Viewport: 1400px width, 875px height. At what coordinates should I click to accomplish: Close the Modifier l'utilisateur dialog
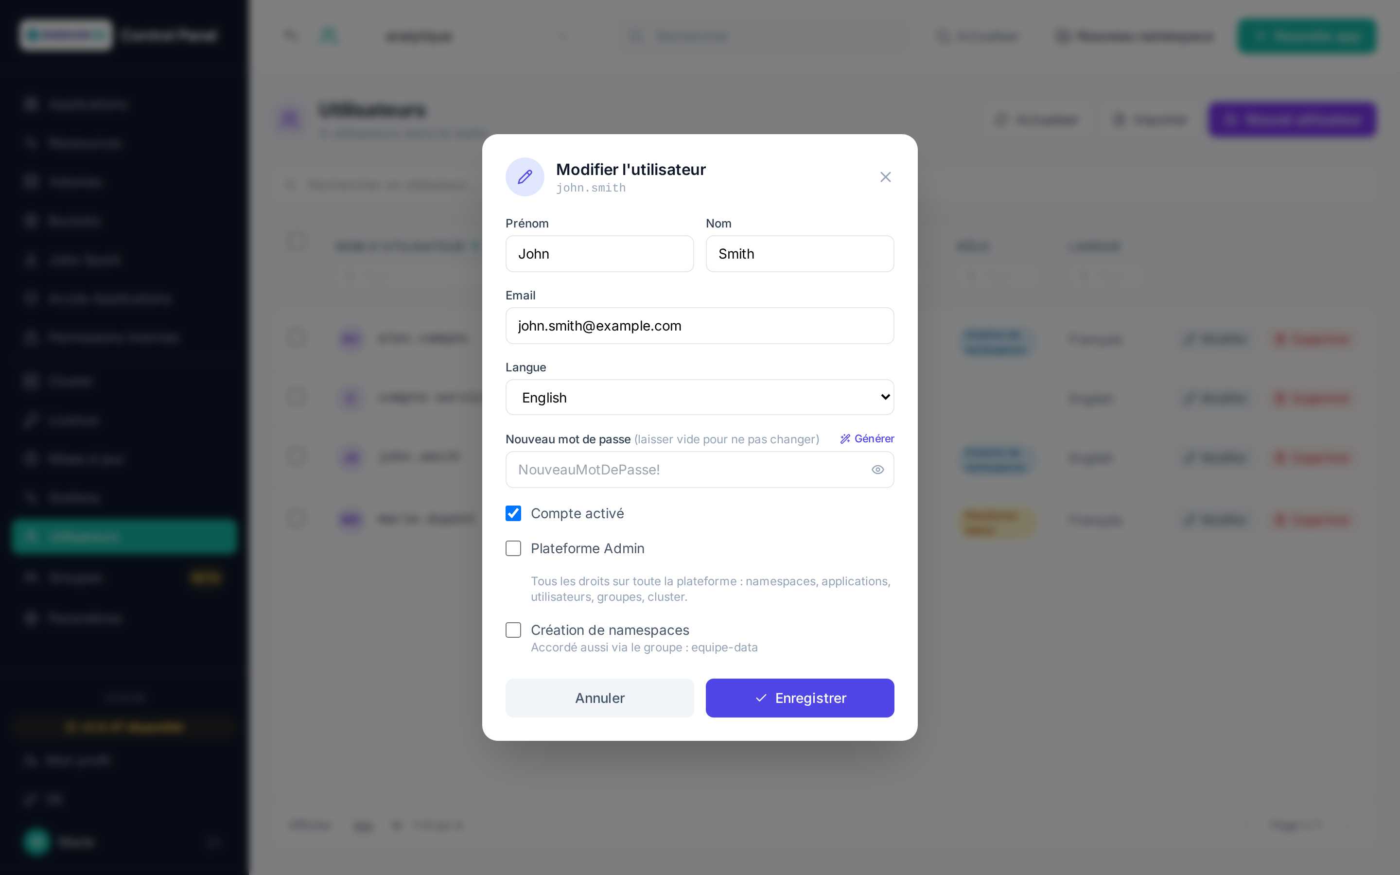click(x=885, y=177)
